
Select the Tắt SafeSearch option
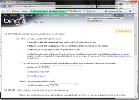click(28, 50)
